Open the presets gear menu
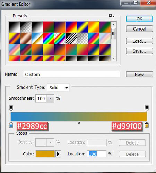Image resolution: width=156 pixels, height=173 pixels. (x=111, y=16)
